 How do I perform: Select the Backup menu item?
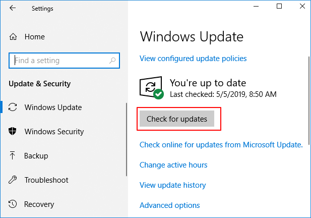coord(36,156)
